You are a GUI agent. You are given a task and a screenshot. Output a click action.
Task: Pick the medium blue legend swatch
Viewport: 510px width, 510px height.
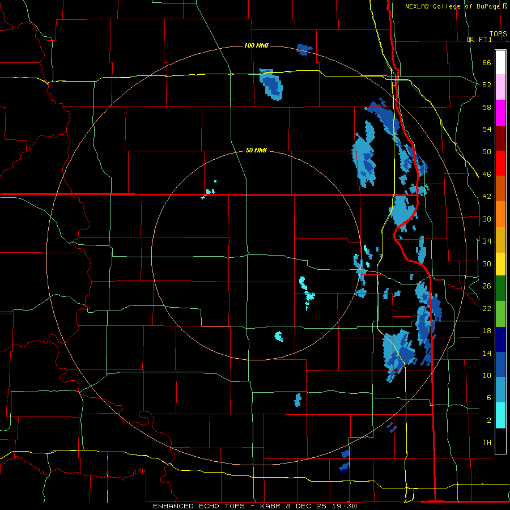click(x=500, y=364)
